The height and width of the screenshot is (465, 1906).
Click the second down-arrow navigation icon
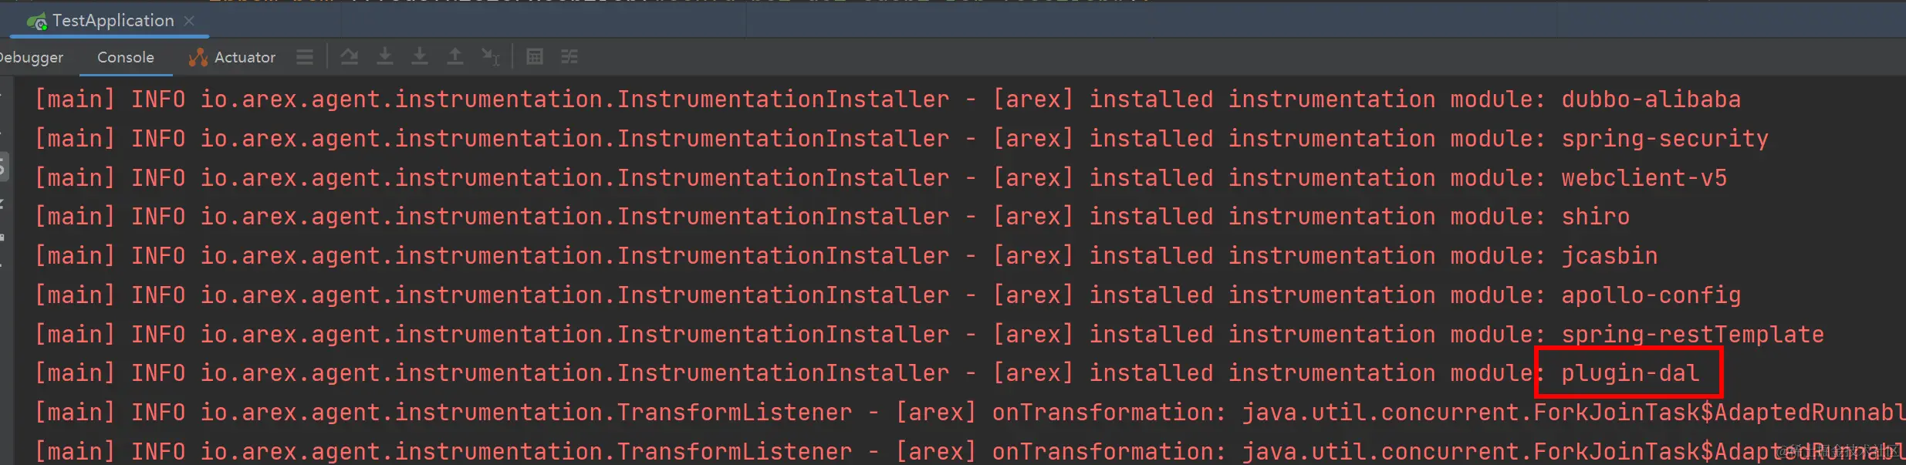420,57
